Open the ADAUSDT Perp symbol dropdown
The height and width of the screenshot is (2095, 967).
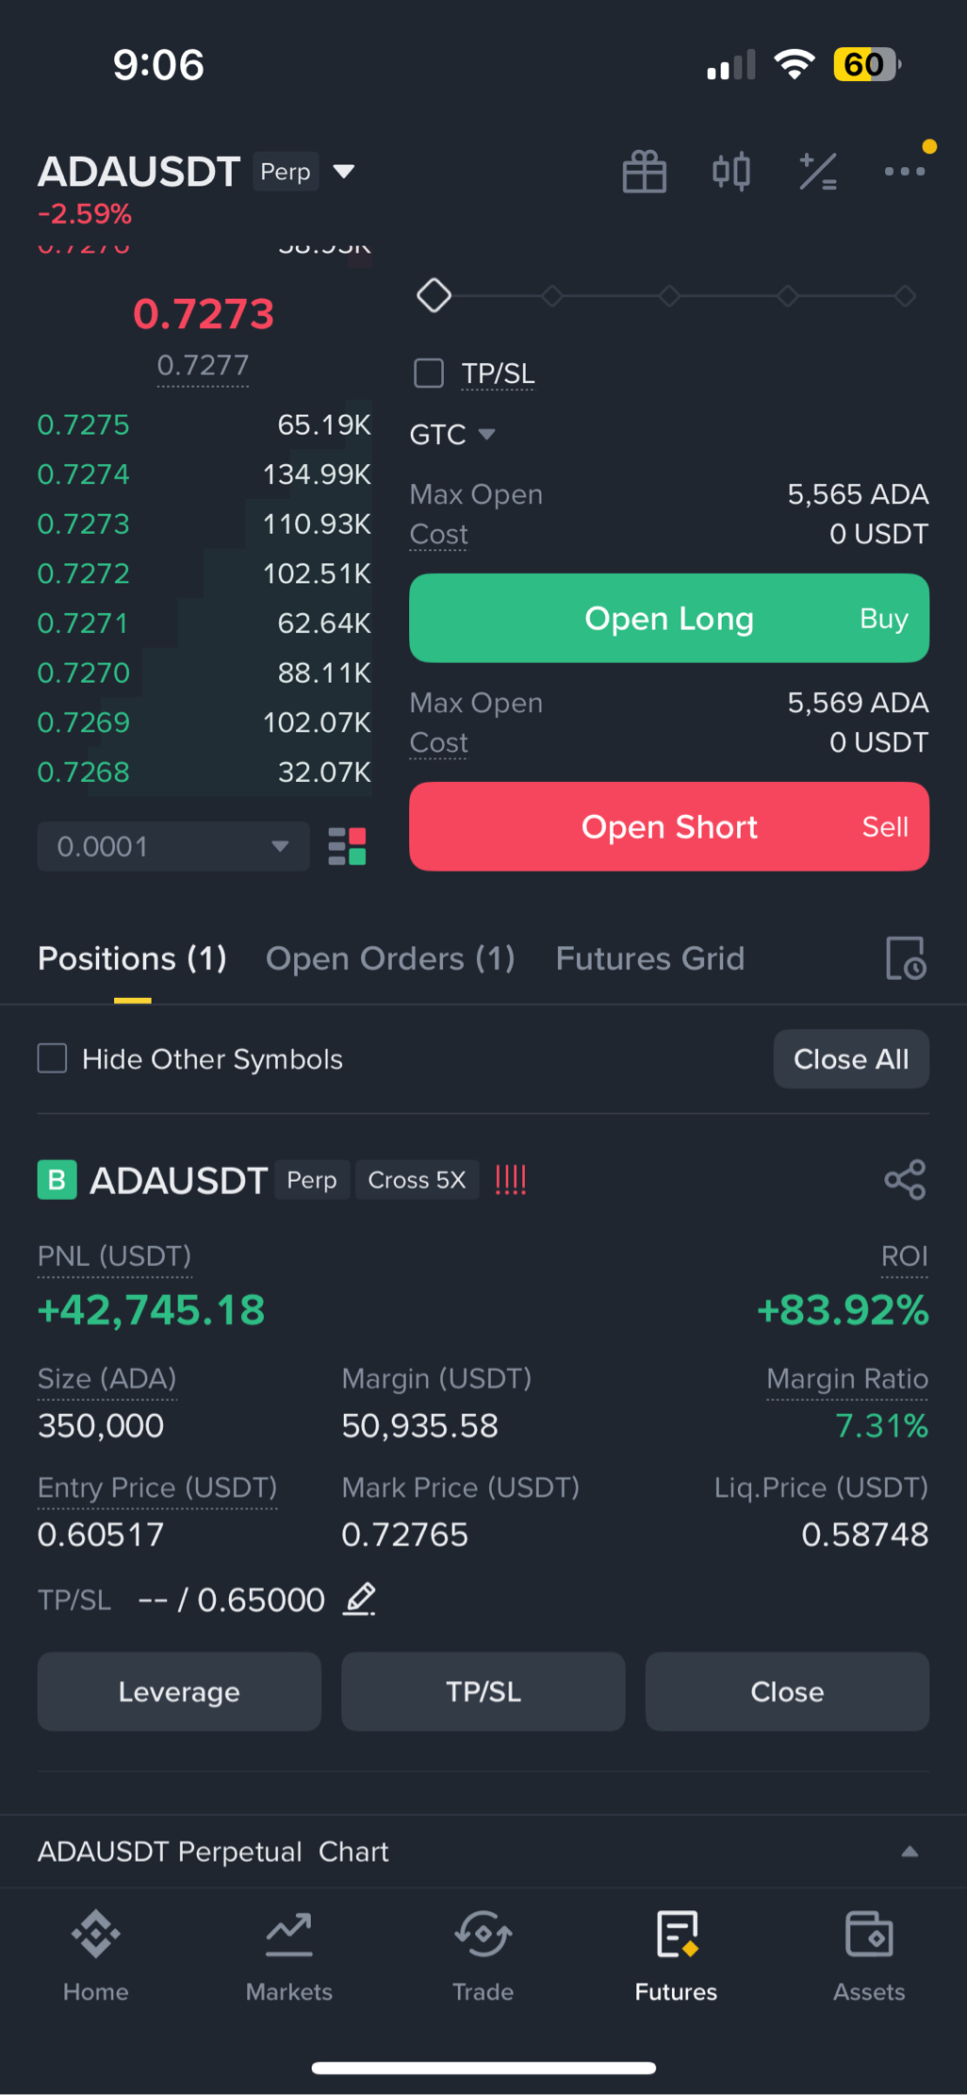344,172
